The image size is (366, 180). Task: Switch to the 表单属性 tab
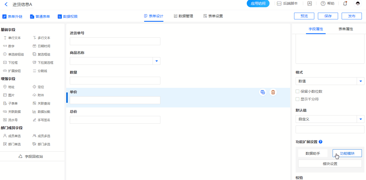click(346, 29)
